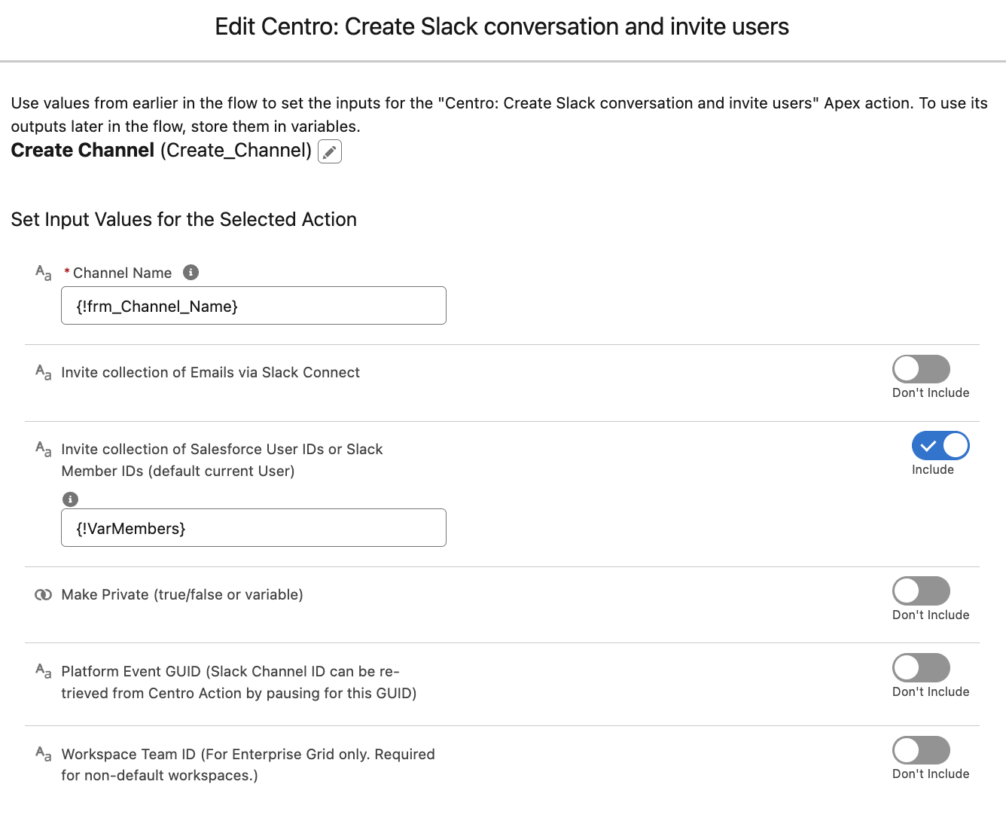This screenshot has width=1006, height=821.
Task: Turn off the Salesforce User IDs Include toggle
Action: [x=940, y=446]
